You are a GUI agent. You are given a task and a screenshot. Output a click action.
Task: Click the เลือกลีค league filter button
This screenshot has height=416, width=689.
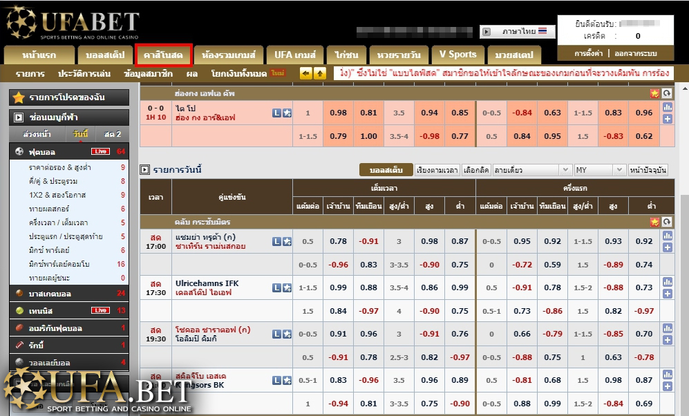pyautogui.click(x=476, y=170)
